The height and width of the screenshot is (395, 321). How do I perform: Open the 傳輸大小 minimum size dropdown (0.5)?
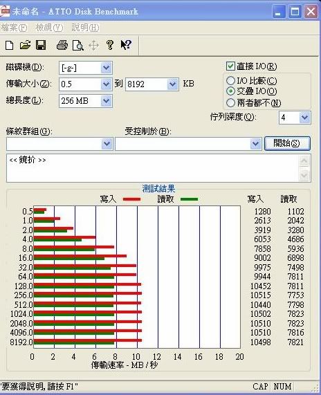pyautogui.click(x=106, y=84)
